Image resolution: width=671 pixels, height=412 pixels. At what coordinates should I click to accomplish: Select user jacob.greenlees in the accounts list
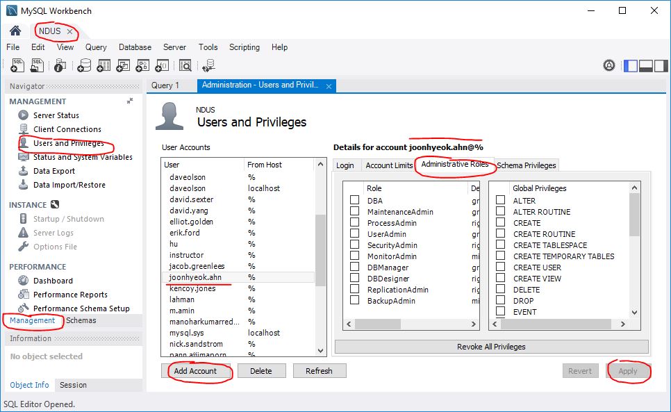pos(197,266)
